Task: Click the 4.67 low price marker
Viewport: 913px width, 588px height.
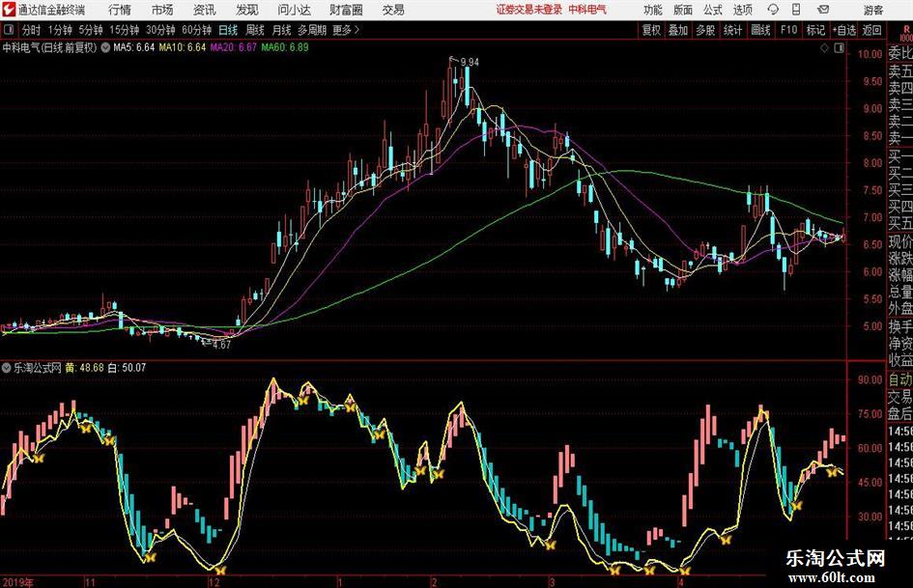Action: pos(221,345)
